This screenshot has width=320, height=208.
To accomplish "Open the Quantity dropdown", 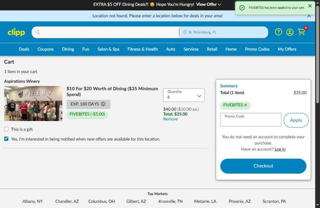I will [x=184, y=95].
